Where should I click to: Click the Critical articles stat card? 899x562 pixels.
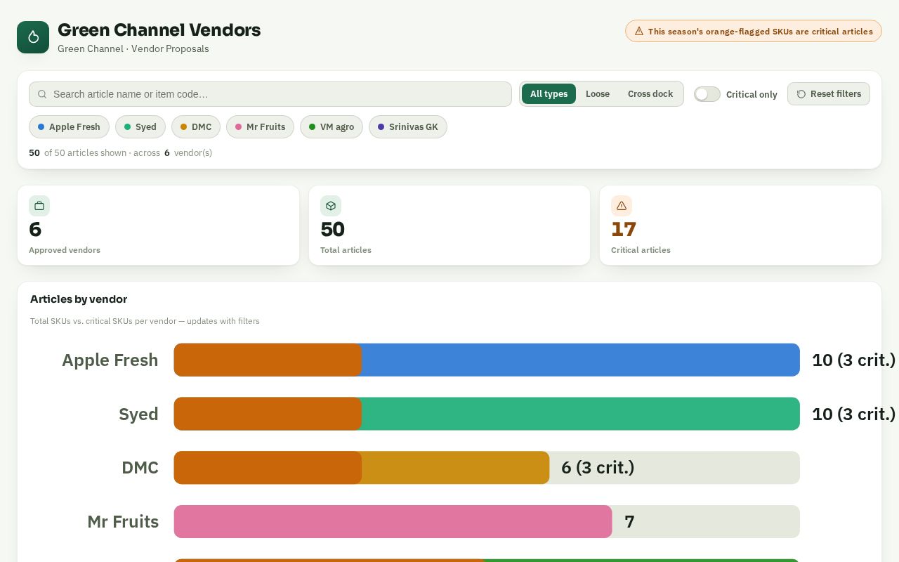[x=740, y=226]
